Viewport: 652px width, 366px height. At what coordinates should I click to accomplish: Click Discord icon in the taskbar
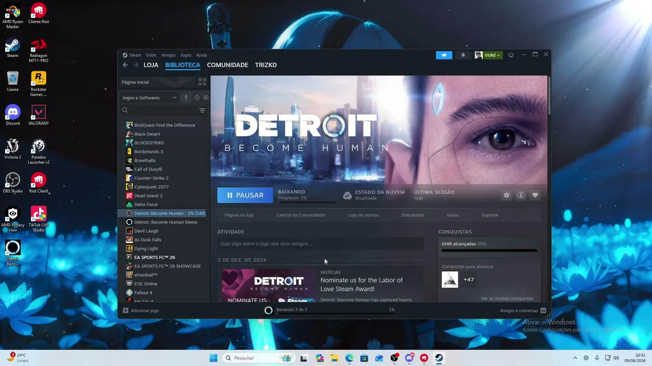(x=409, y=358)
